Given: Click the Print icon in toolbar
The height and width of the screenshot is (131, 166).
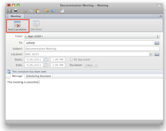Looking at the screenshot, I should pos(16,11).
